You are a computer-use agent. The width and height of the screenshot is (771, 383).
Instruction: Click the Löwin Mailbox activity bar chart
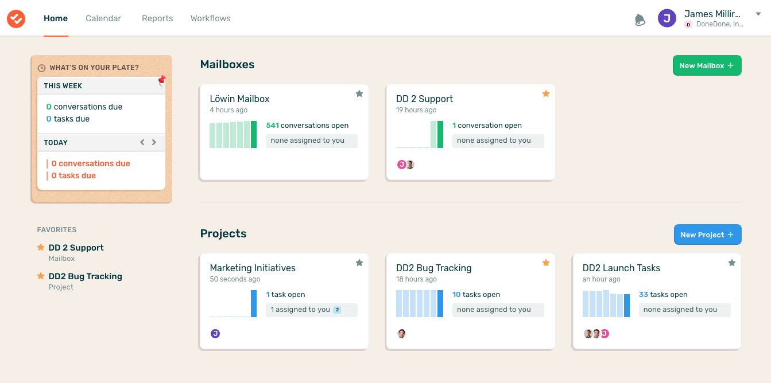pyautogui.click(x=233, y=135)
